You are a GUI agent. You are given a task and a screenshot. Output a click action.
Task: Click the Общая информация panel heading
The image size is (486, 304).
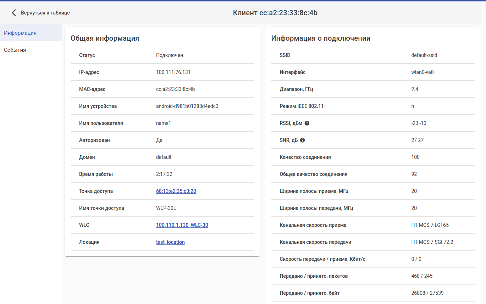click(x=105, y=38)
